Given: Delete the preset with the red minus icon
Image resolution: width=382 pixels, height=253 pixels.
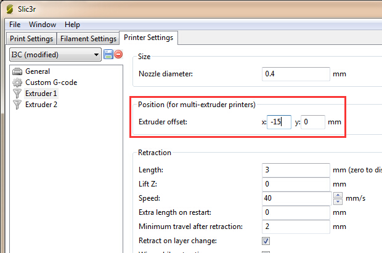Looking at the screenshot, I should pos(118,54).
